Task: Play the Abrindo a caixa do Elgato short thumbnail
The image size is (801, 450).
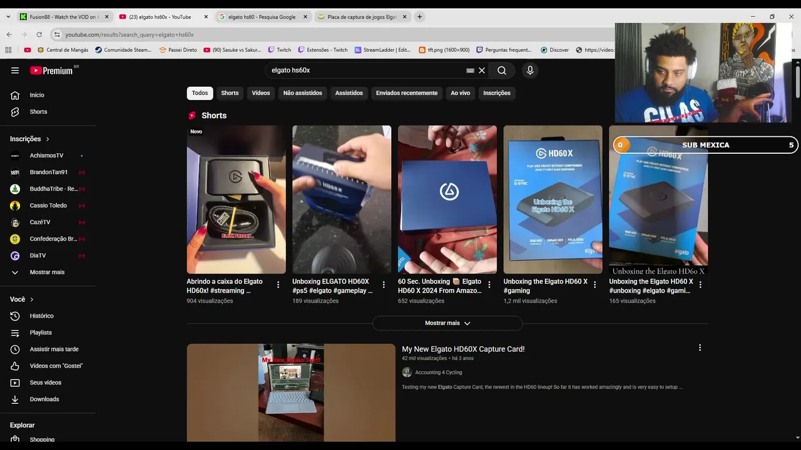Action: point(236,199)
